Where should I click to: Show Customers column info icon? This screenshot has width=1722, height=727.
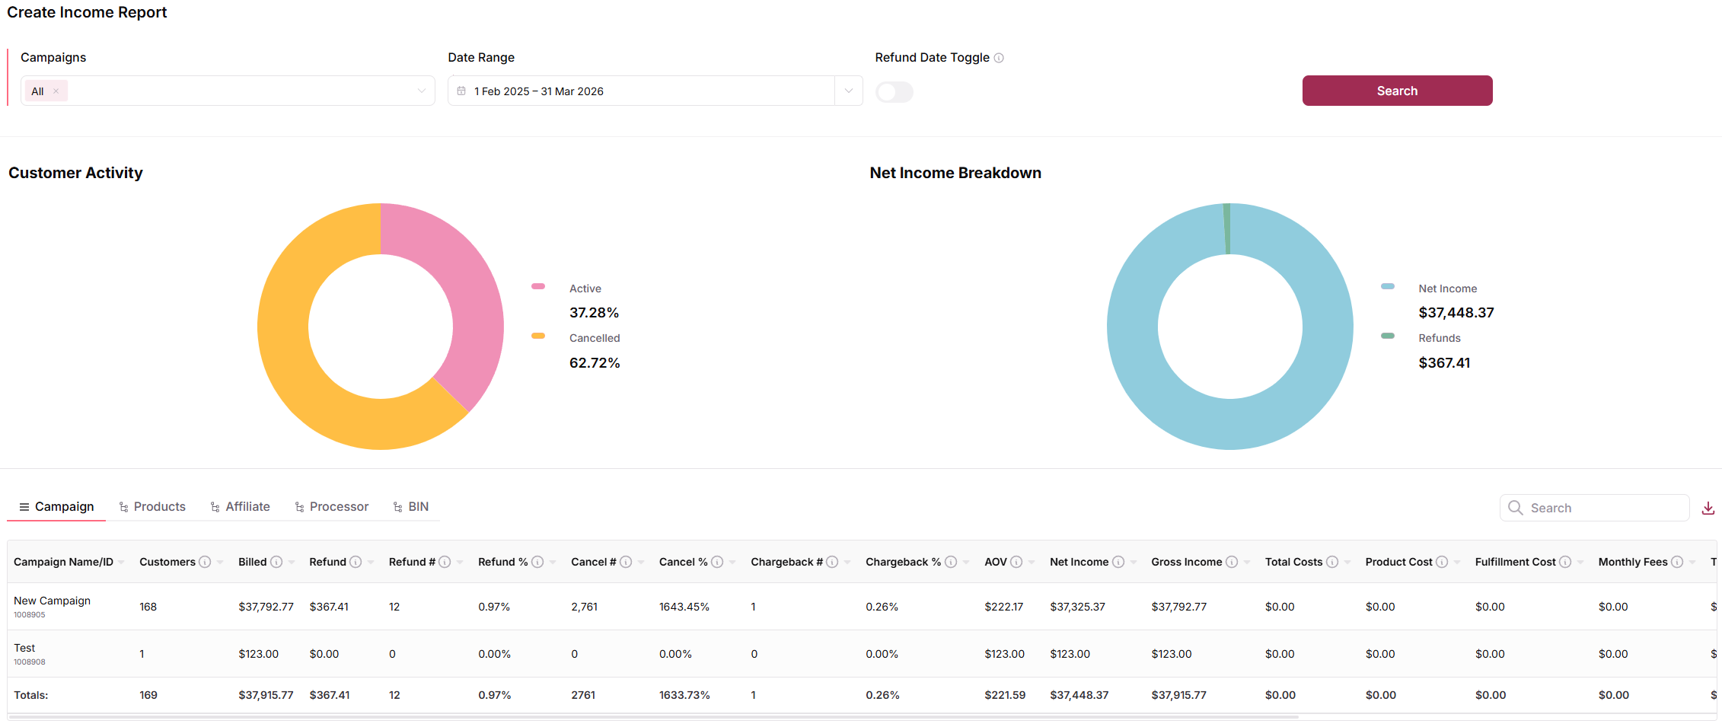pos(205,562)
